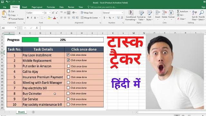Align text left
The image size is (206, 116).
tap(61, 18)
